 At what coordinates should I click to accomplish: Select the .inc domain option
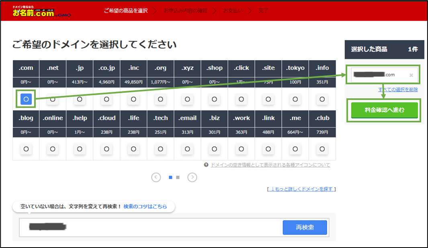coord(133,99)
